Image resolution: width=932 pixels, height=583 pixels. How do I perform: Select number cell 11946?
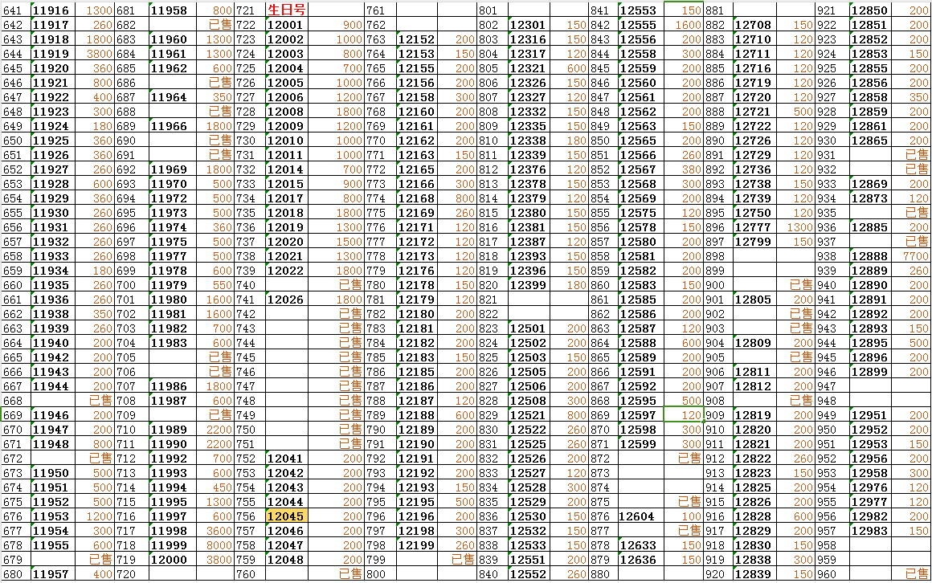(51, 415)
